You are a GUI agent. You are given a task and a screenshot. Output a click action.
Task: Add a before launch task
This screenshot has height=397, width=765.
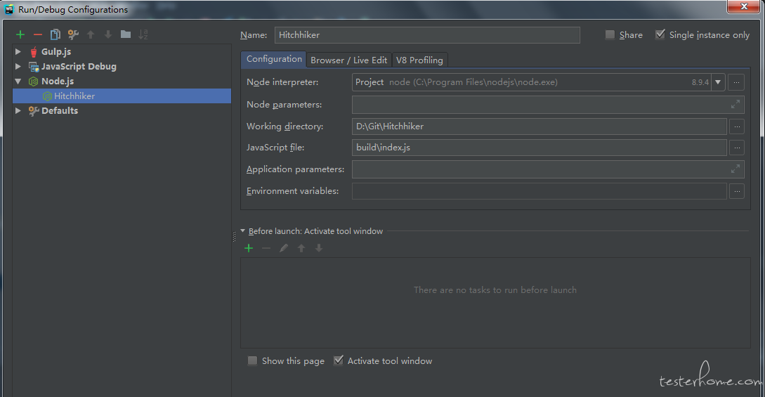click(249, 248)
